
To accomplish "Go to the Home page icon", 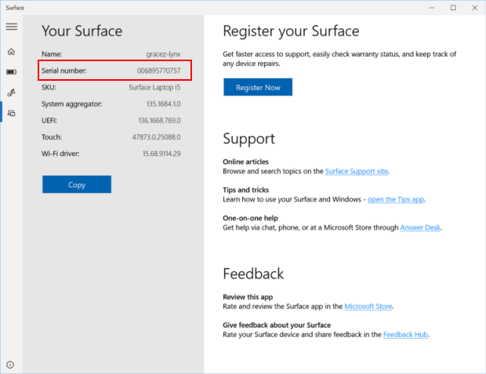I will [12, 52].
